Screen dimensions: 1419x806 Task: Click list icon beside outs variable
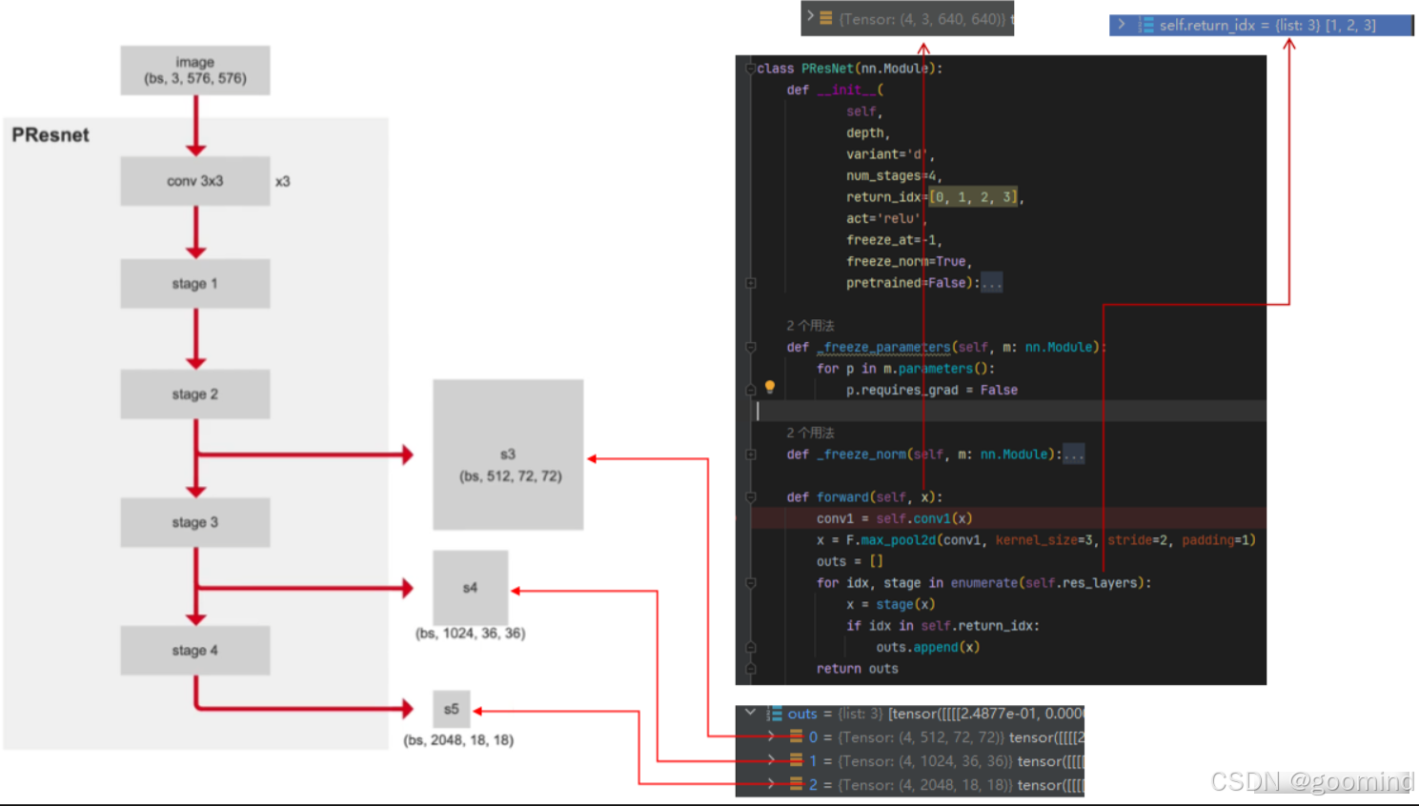point(775,714)
